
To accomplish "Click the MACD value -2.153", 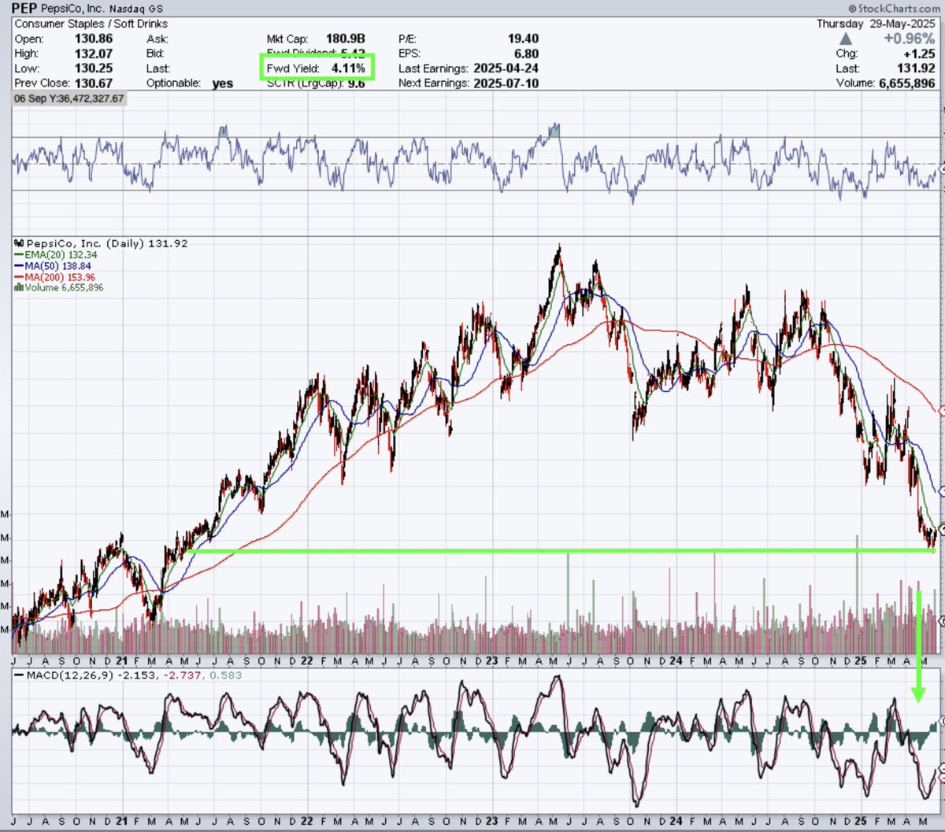I will point(137,675).
